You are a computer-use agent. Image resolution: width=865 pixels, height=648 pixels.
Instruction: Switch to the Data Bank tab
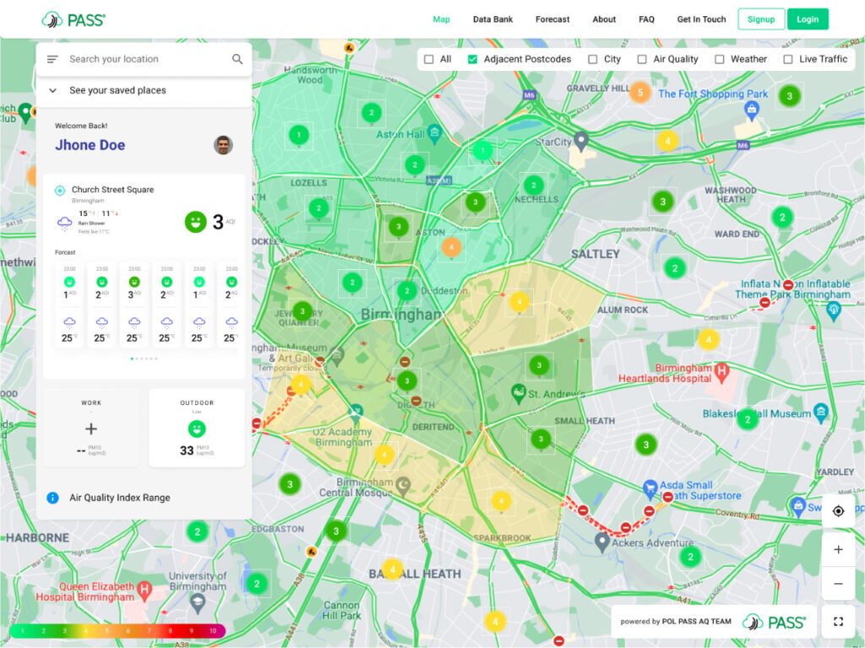click(x=492, y=19)
